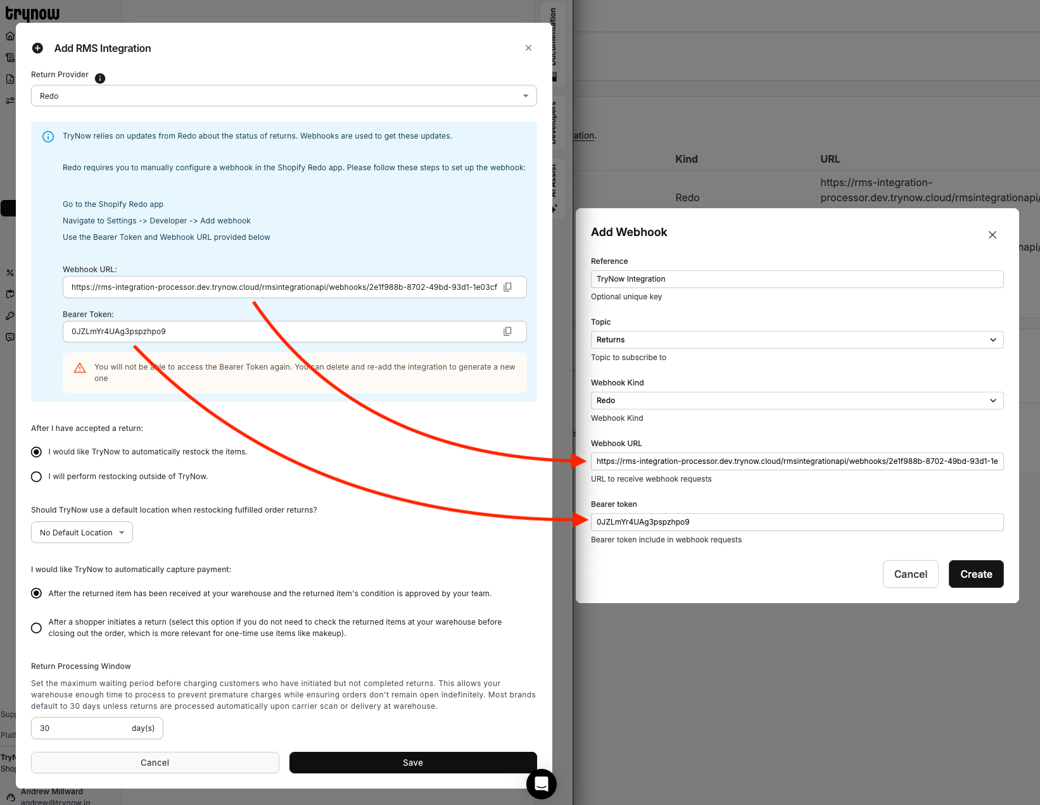Click the 'Navigate to Settings -> Developer' step
The image size is (1040, 805).
(x=156, y=221)
